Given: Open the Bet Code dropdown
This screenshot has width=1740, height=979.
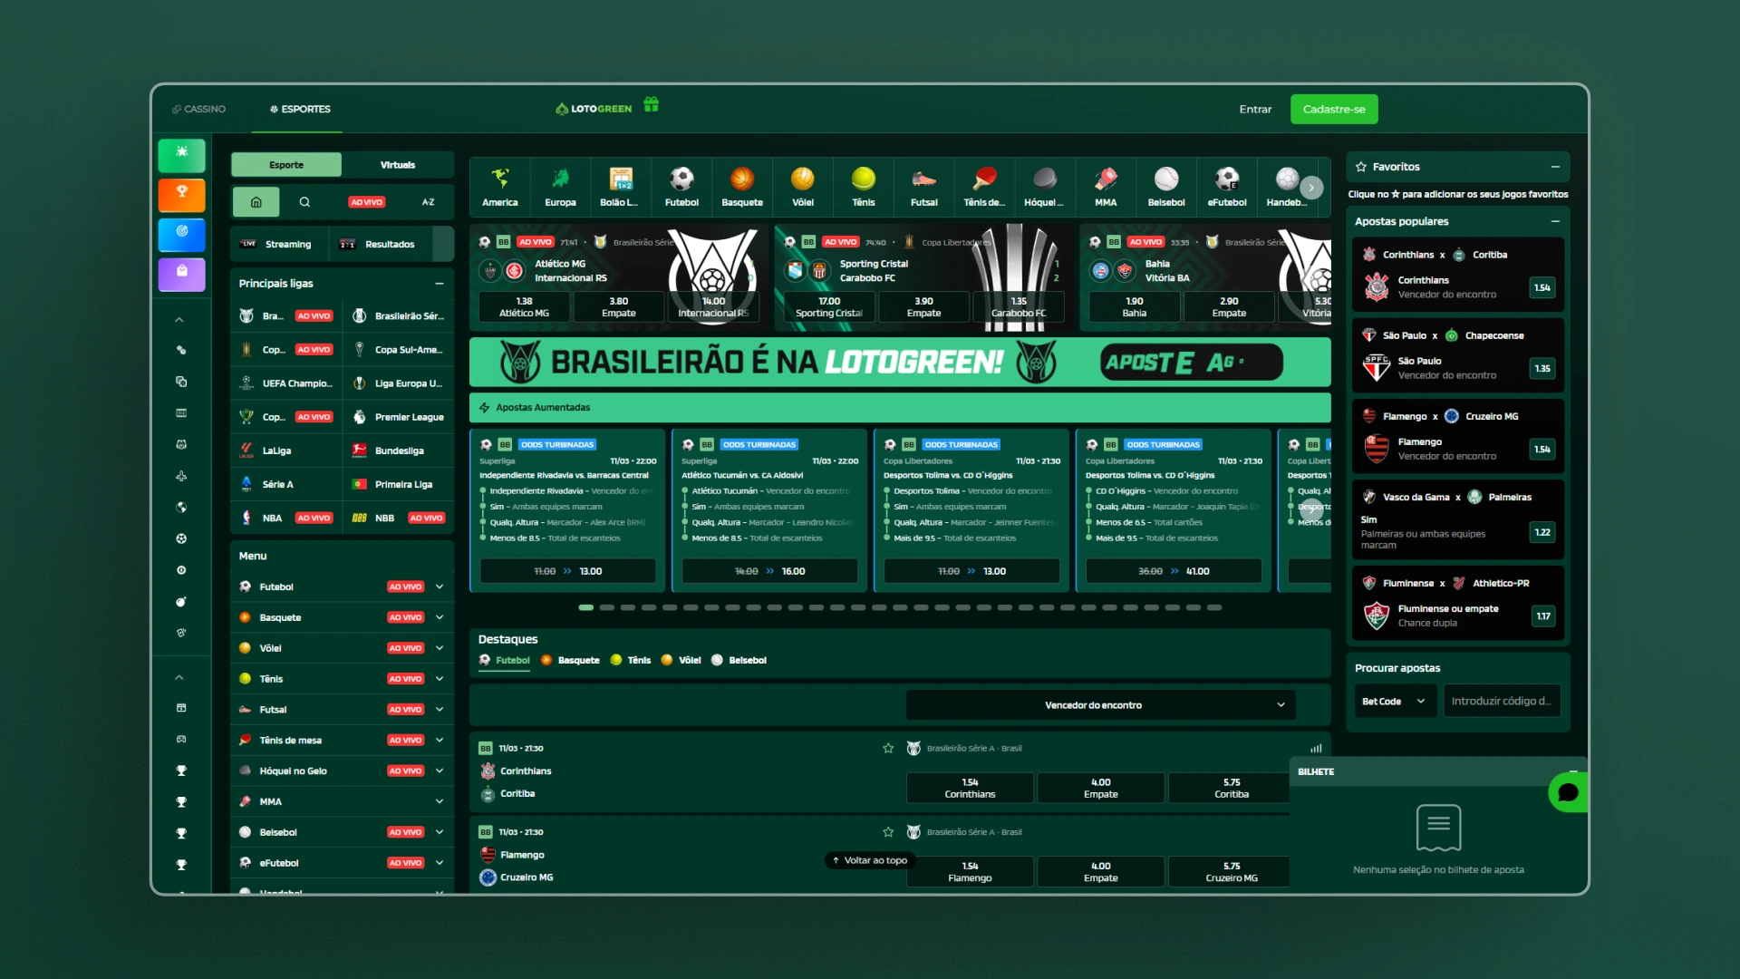Looking at the screenshot, I should tap(1395, 700).
